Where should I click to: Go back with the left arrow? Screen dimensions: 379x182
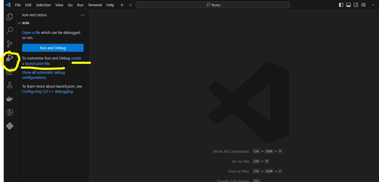(123, 5)
